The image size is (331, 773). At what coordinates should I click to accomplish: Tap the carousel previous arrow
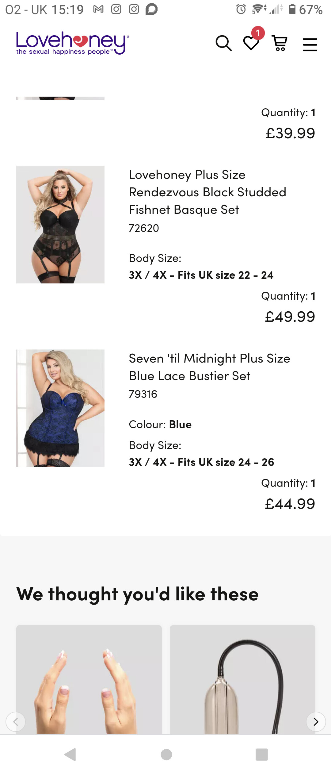[x=16, y=722]
